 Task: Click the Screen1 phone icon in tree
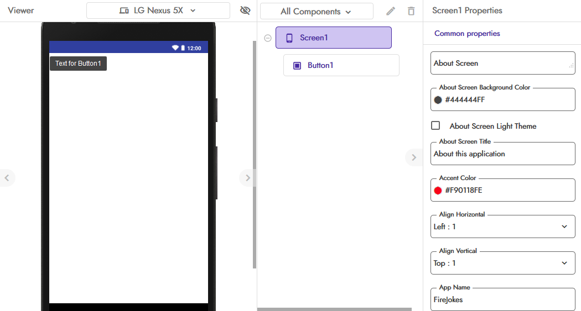tap(289, 38)
